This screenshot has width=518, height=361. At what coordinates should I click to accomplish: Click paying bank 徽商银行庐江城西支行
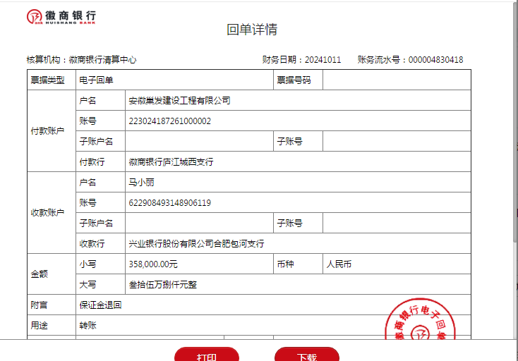coord(171,162)
